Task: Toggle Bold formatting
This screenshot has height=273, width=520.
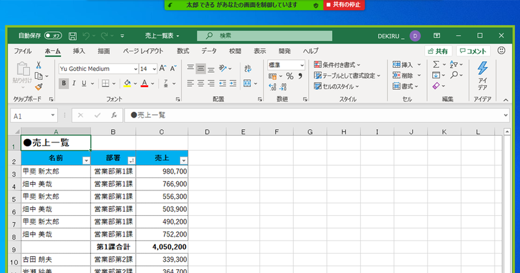Action: point(64,83)
